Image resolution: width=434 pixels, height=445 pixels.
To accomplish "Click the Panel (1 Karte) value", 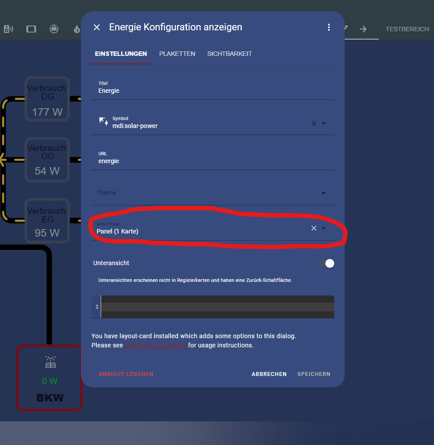I will [x=117, y=231].
